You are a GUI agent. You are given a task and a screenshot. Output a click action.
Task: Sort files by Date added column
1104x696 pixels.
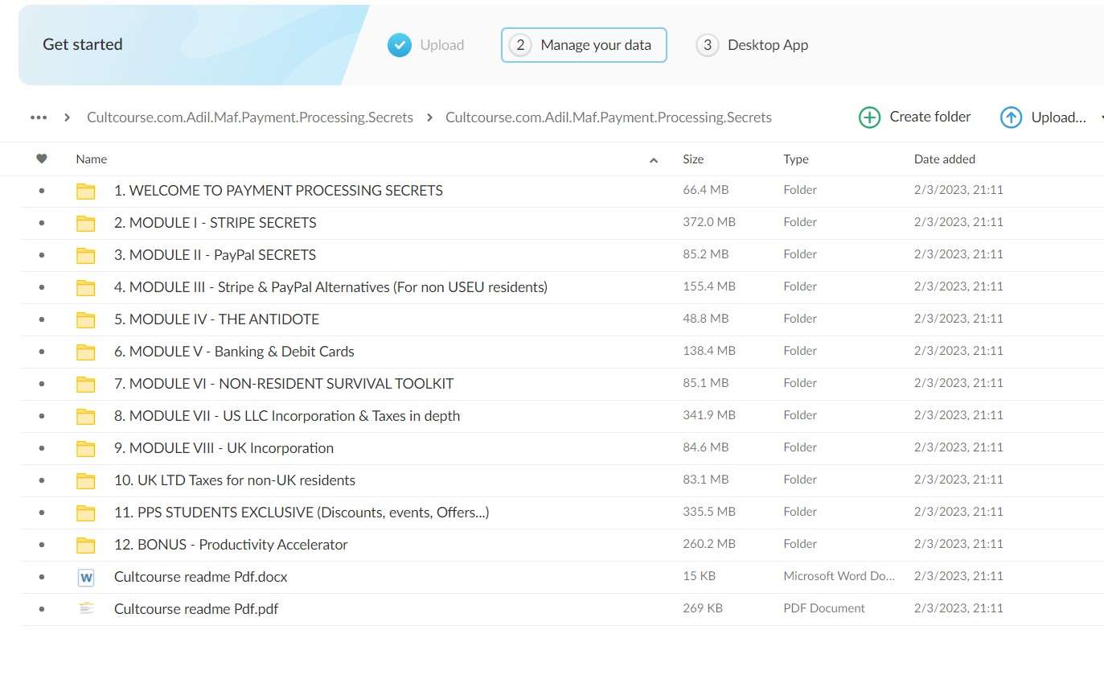pyautogui.click(x=944, y=159)
